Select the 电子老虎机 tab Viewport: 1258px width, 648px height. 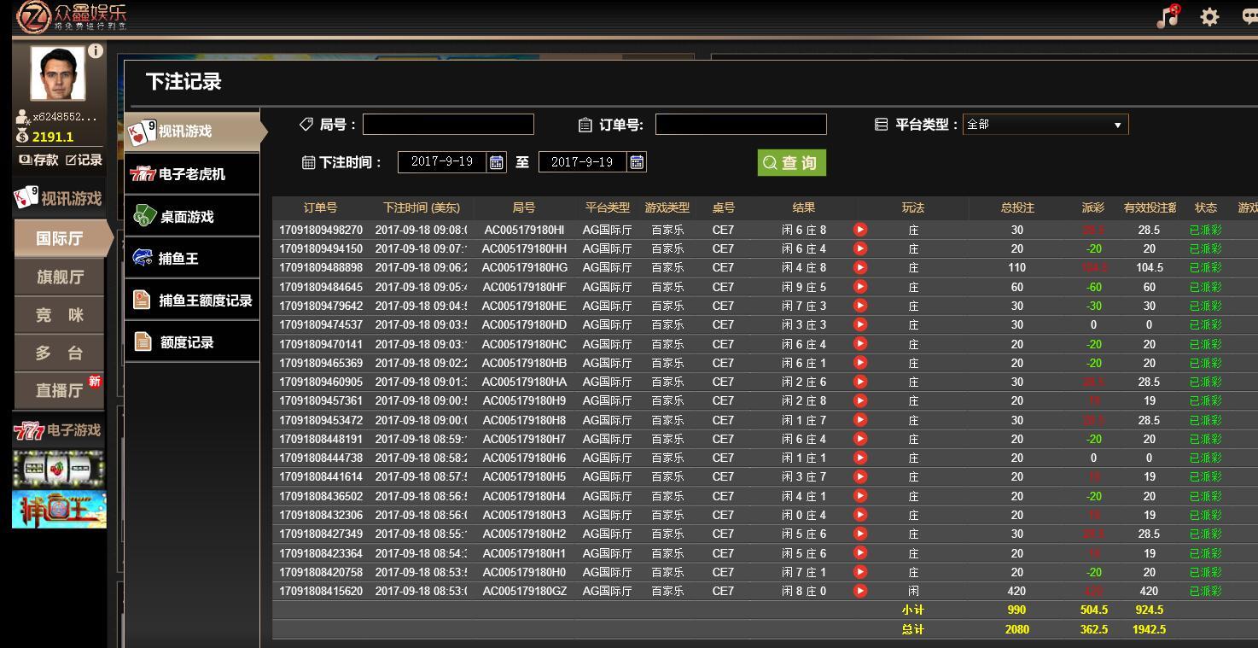pos(192,174)
